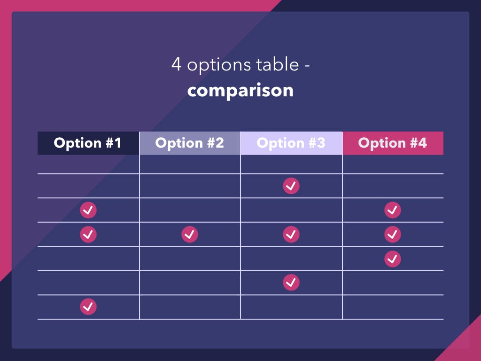Toggle the middle checkmark under Option #4
The height and width of the screenshot is (361, 481).
click(x=393, y=234)
